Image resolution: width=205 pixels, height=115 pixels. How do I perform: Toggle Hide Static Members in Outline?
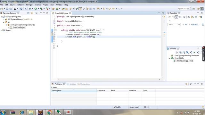coord(191,52)
